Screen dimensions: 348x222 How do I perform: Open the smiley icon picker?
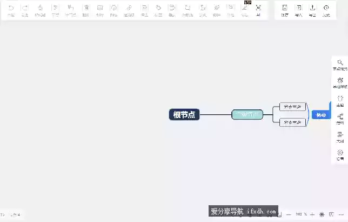point(113,10)
